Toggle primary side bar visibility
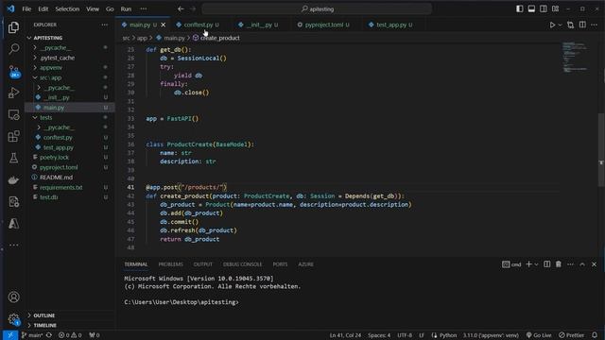605x340 pixels. point(520,8)
